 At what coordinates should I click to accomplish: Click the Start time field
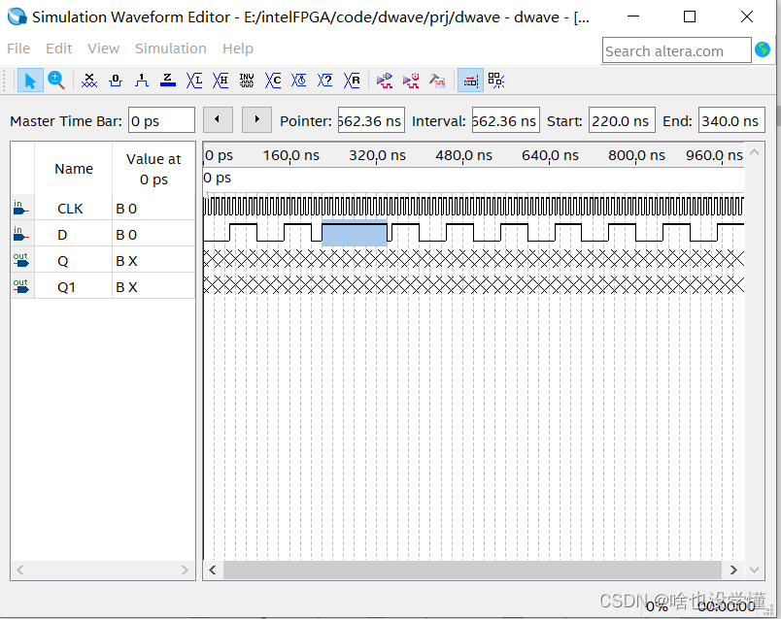coord(622,120)
